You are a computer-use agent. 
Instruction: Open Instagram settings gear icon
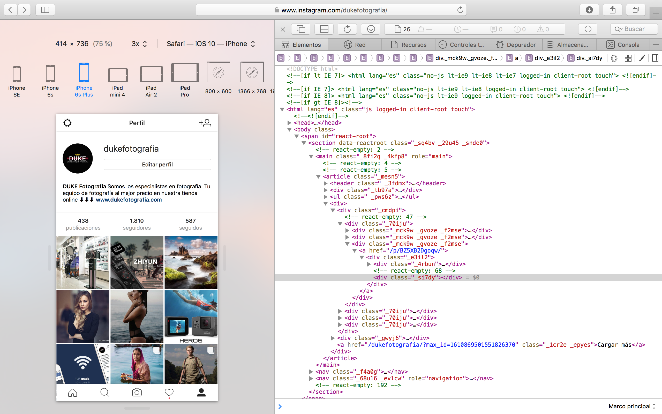coord(67,123)
